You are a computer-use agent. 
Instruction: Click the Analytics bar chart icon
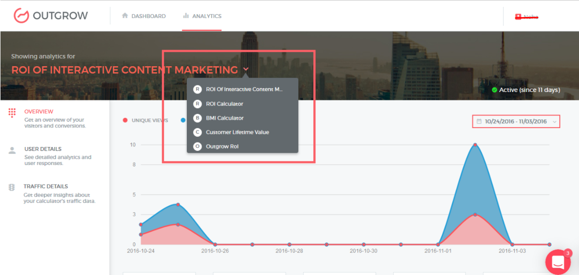[186, 16]
